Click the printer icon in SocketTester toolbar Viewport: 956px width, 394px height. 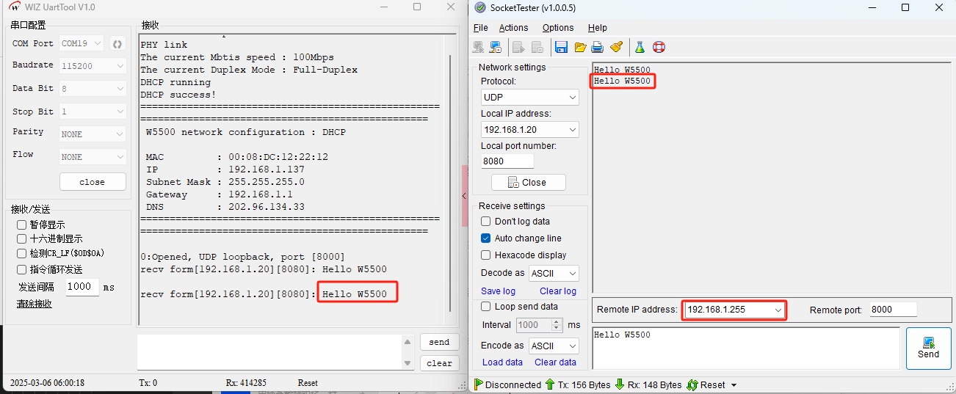[598, 47]
